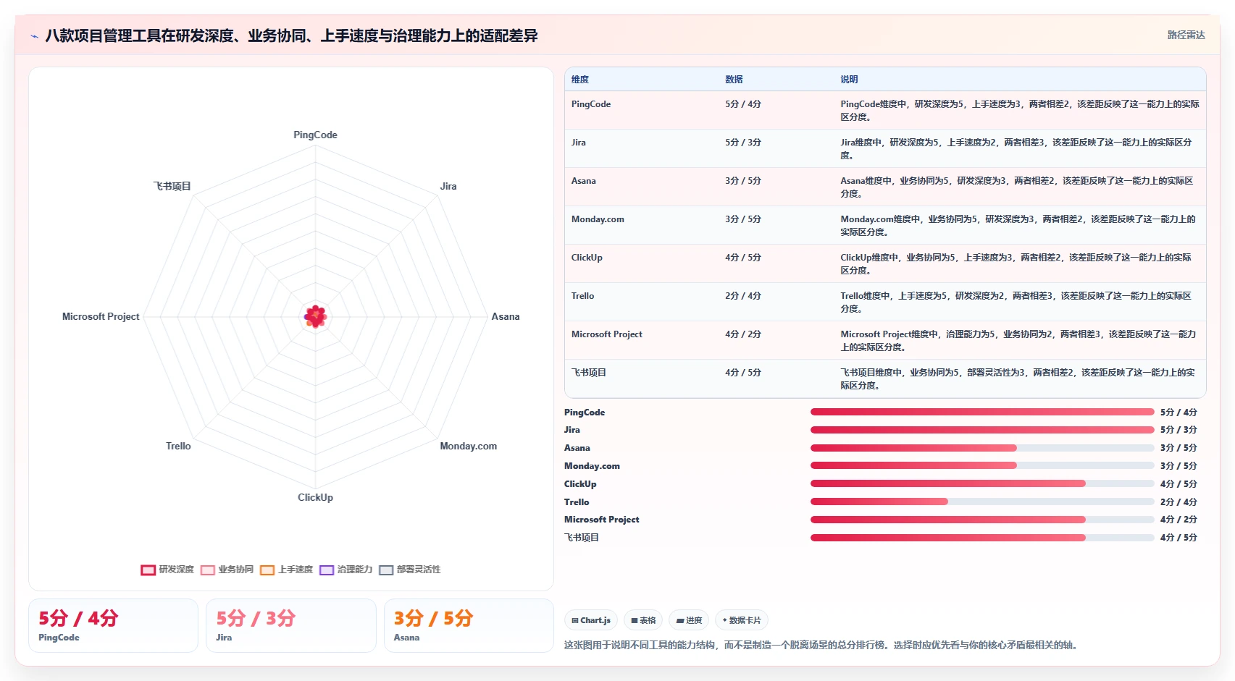Image resolution: width=1235 pixels, height=681 pixels.
Task: Click the small icon before the page title
Action: click(34, 36)
